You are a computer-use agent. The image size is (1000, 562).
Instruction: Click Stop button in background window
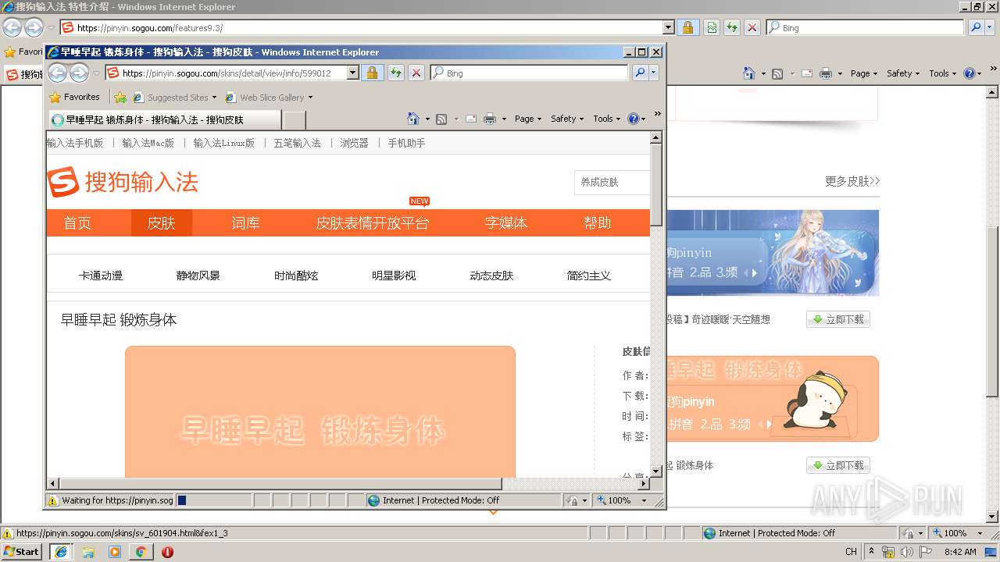(752, 27)
